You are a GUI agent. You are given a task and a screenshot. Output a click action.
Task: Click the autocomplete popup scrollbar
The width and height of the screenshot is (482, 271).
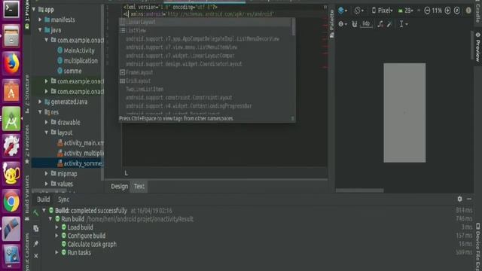(293, 27)
